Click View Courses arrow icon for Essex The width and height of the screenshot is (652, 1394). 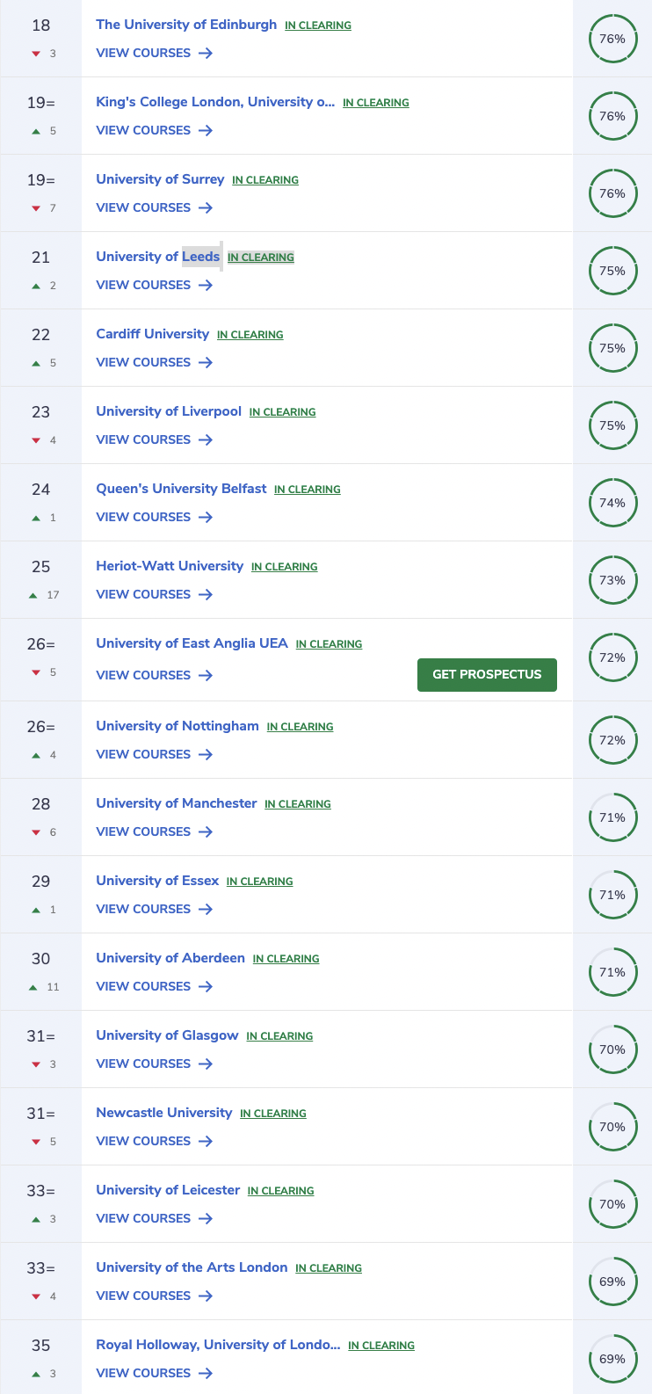[206, 910]
